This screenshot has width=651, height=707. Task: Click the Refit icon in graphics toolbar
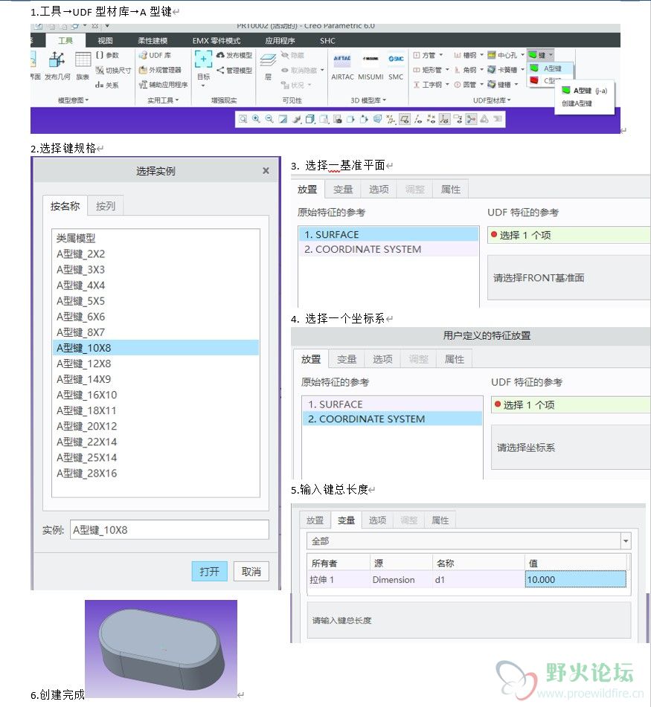243,119
